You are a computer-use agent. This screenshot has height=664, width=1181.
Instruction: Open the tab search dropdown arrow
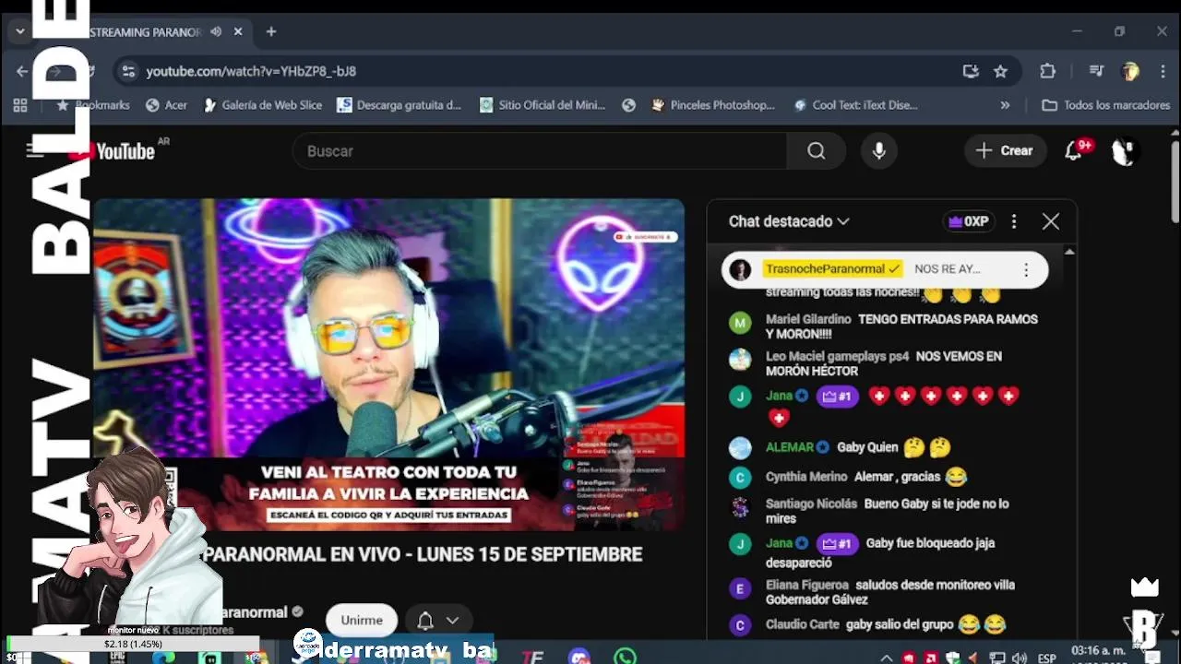(x=19, y=31)
